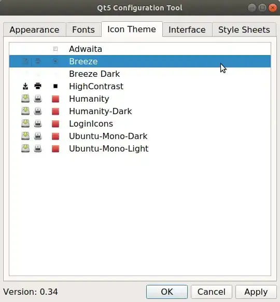Choose Breeze Dark from the theme list
The image size is (280, 302).
[140, 74]
